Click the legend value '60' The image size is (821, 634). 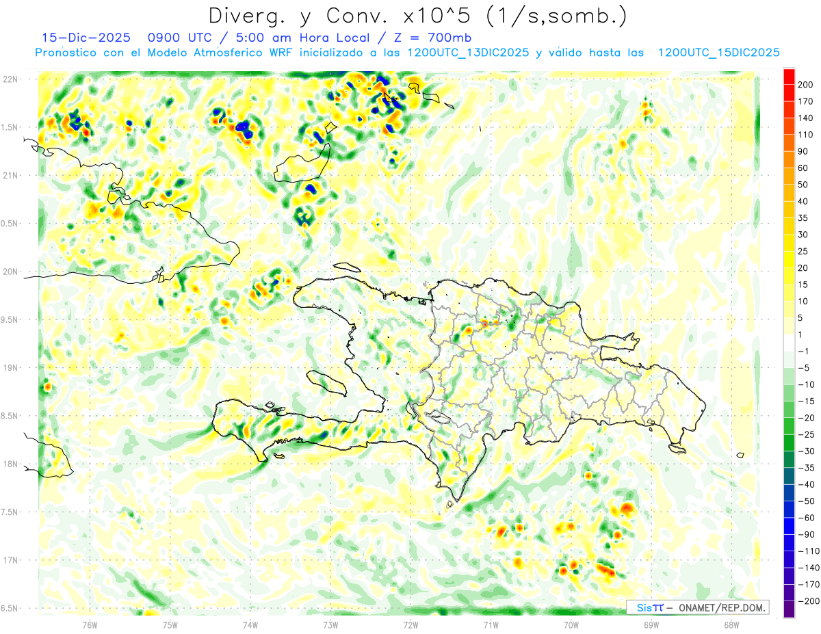[804, 168]
